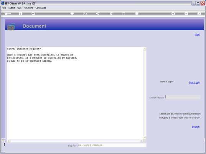Click the Text Copy link
The height and width of the screenshot is (154, 206).
pyautogui.click(x=194, y=82)
